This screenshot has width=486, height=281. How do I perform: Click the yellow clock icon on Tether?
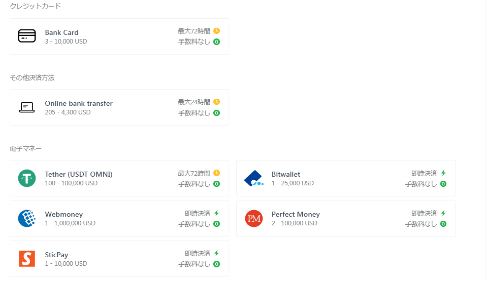click(217, 173)
